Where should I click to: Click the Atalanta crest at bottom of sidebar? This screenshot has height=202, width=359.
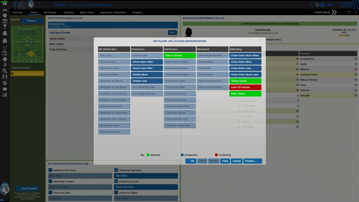pyautogui.click(x=5, y=189)
